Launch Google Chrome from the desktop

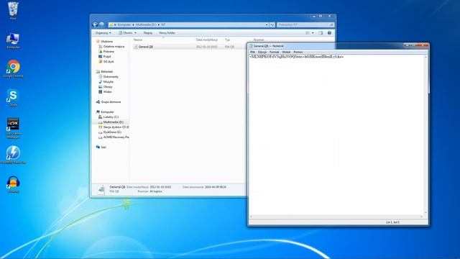pyautogui.click(x=13, y=69)
